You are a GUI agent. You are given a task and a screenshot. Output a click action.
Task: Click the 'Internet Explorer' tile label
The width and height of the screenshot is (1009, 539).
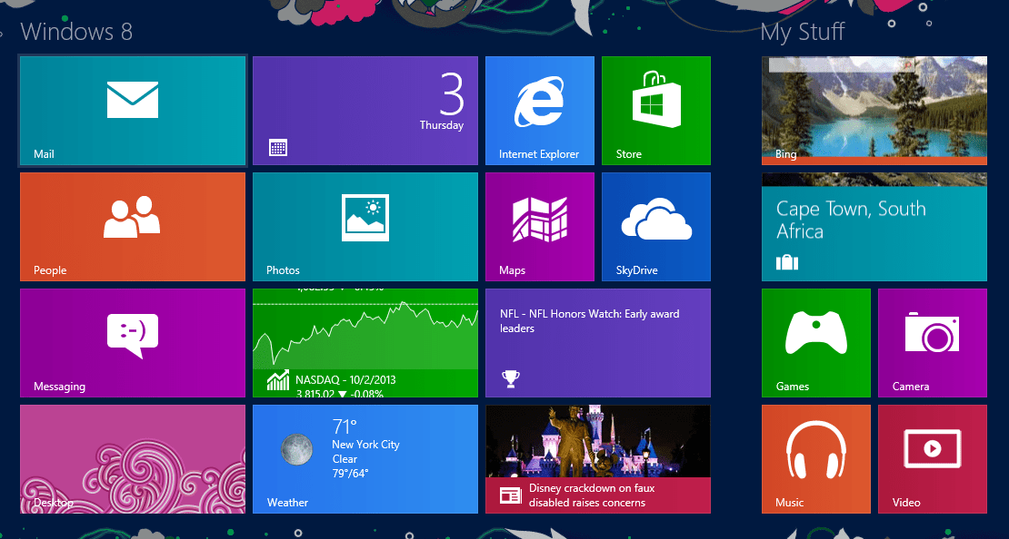539,154
